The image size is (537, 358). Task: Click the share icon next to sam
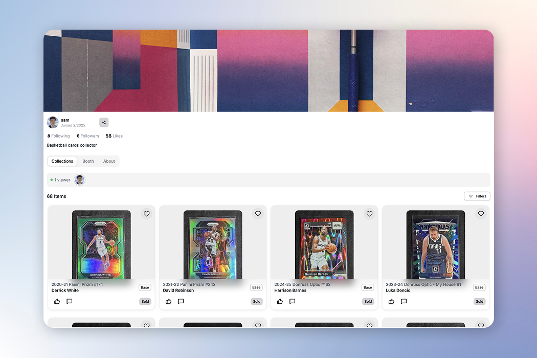(104, 122)
